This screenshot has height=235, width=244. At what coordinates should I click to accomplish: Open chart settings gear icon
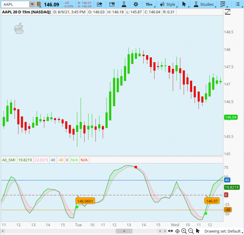[136, 4]
